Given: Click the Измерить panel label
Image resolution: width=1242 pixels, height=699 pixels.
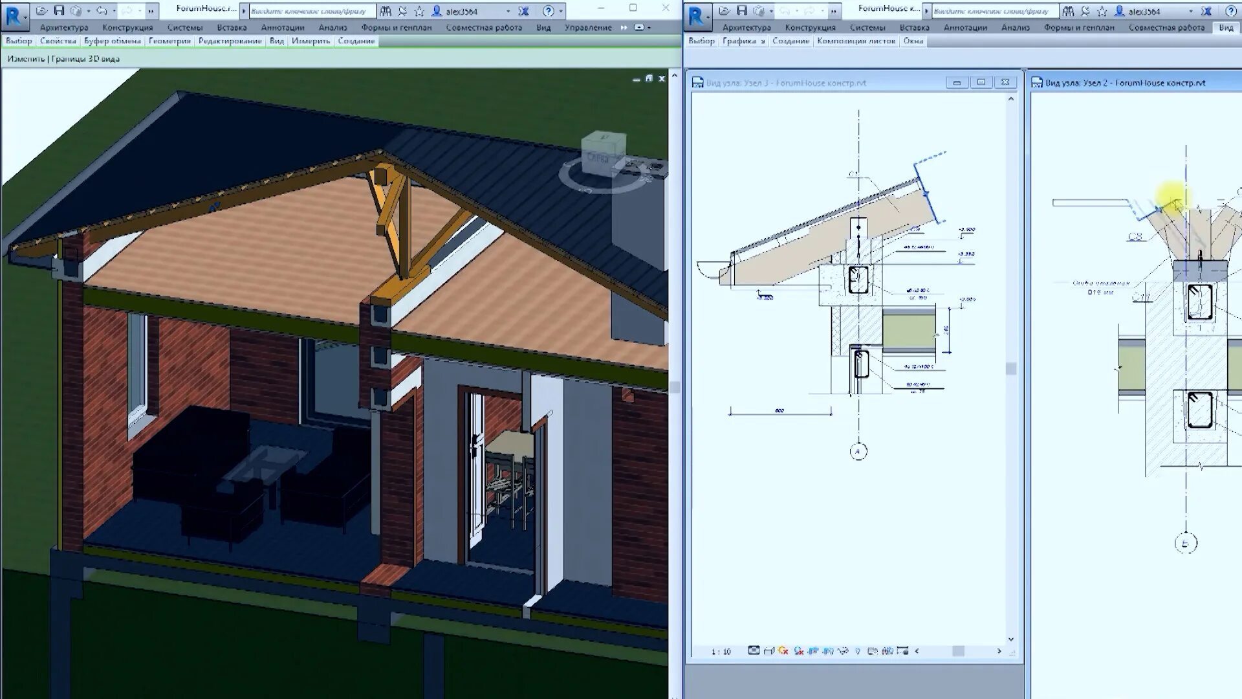Looking at the screenshot, I should click(x=310, y=41).
